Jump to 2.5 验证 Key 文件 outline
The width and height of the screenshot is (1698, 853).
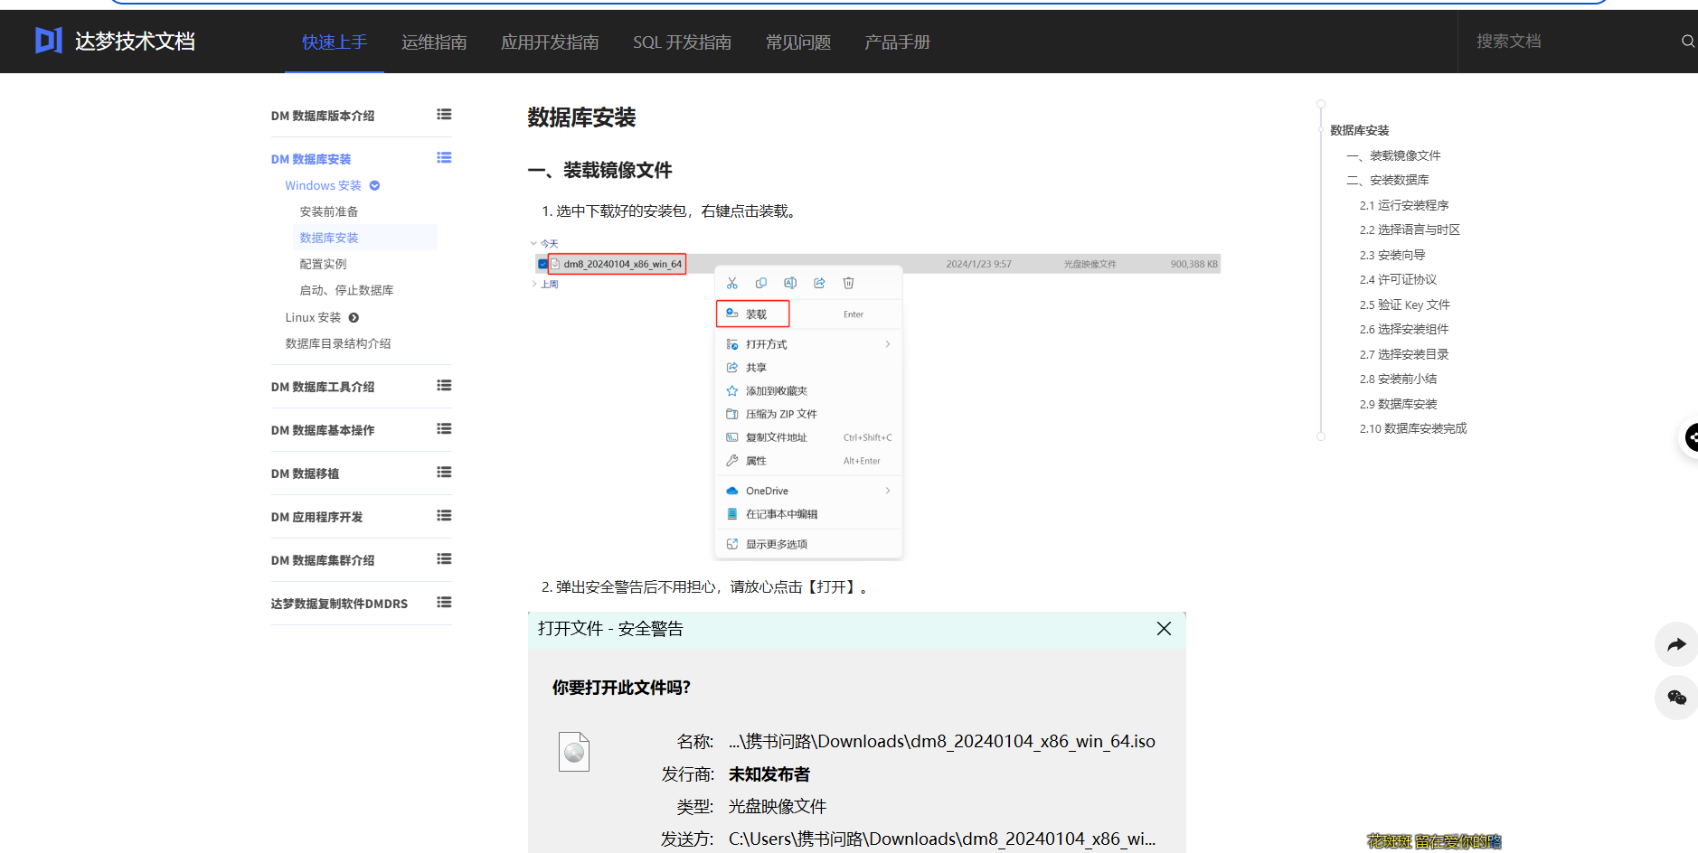1405,305
